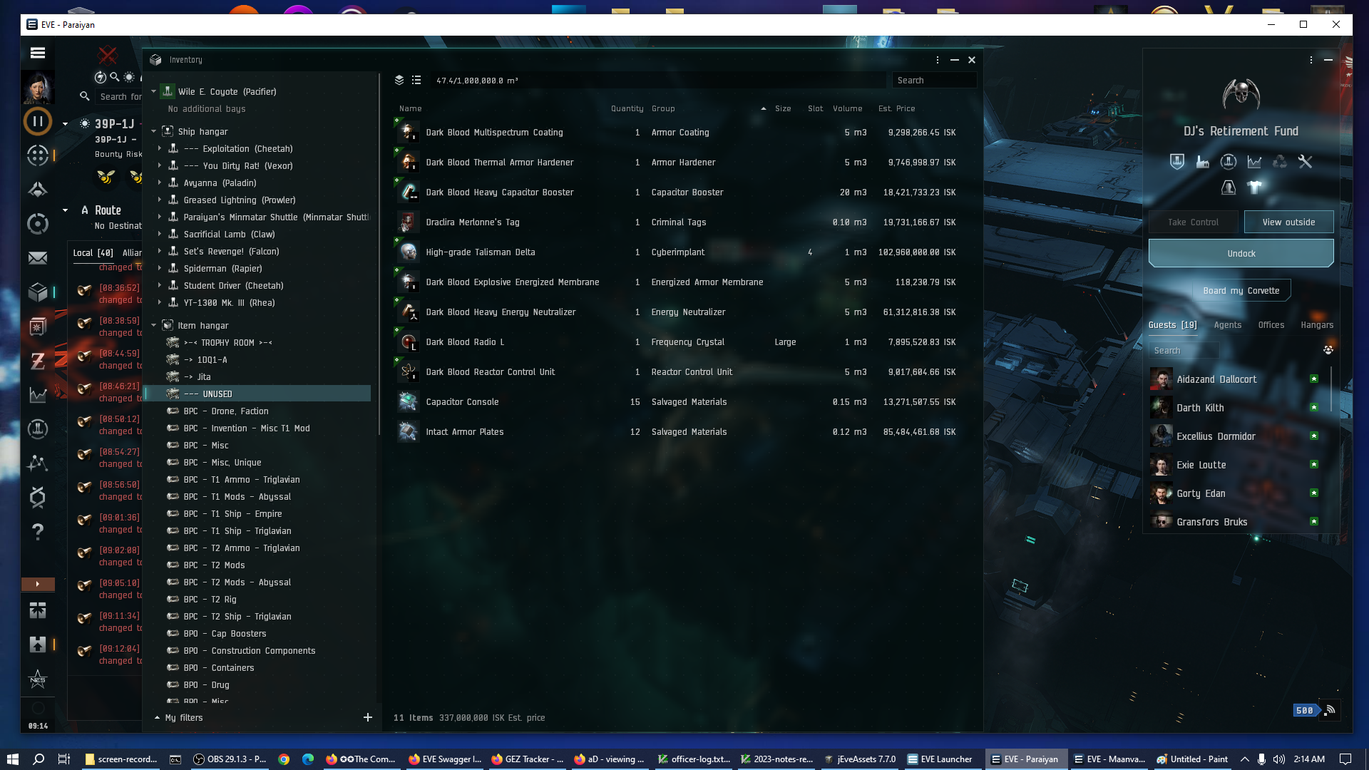Click the mail envelope icon in Neocom
Screen dimensions: 1369x770
tap(38, 258)
